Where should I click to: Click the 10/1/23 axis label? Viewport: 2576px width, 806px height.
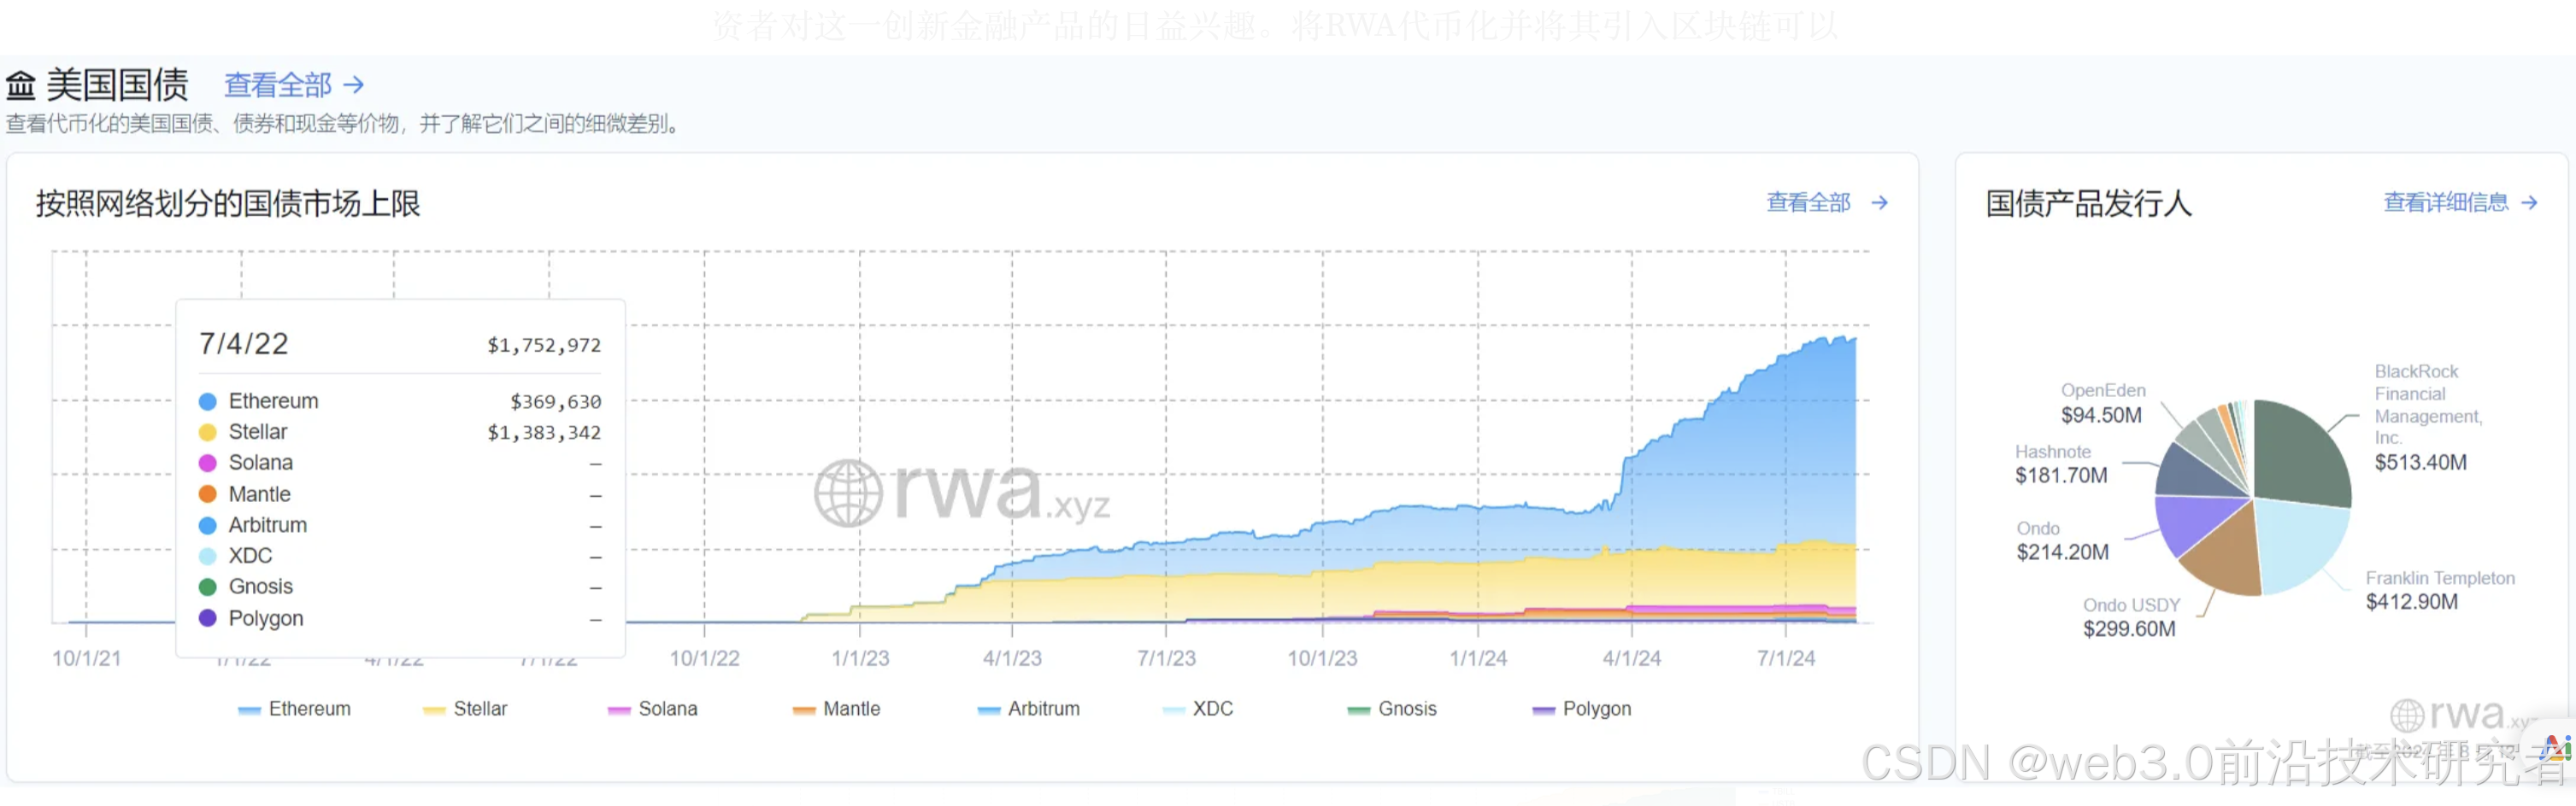(1322, 659)
